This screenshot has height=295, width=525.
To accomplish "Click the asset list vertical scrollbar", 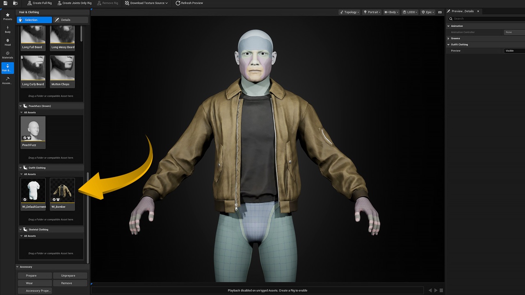I will pyautogui.click(x=88, y=217).
